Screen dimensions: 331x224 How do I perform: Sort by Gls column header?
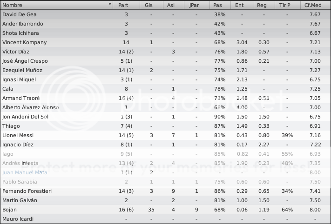[151, 5]
